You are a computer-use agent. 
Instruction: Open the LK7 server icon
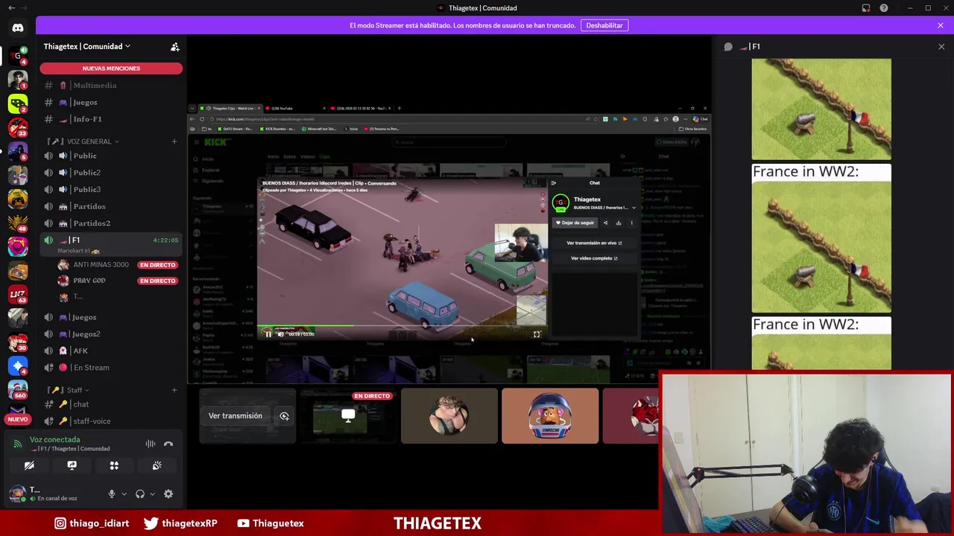point(18,294)
